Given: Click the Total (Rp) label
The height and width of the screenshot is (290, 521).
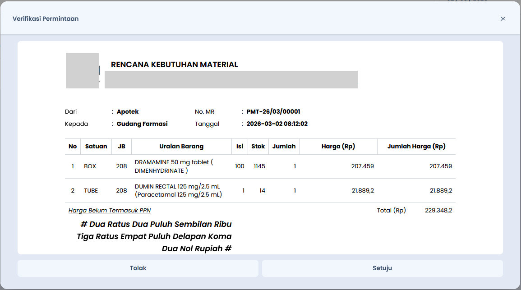Looking at the screenshot, I should (392, 211).
